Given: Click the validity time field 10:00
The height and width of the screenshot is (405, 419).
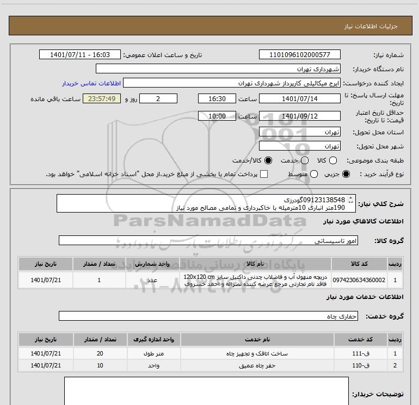Looking at the screenshot, I should point(217,116).
